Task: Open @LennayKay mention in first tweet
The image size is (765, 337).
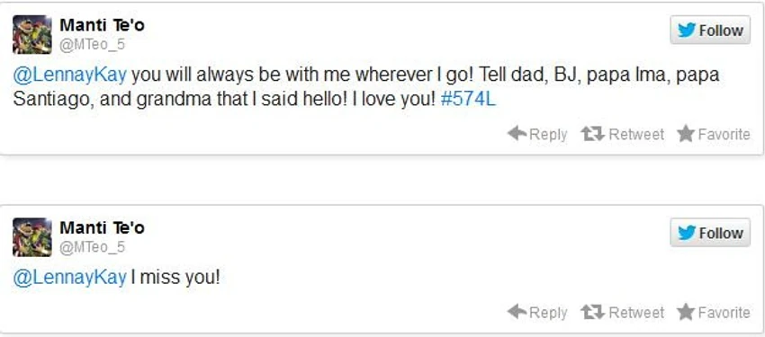Action: click(70, 75)
